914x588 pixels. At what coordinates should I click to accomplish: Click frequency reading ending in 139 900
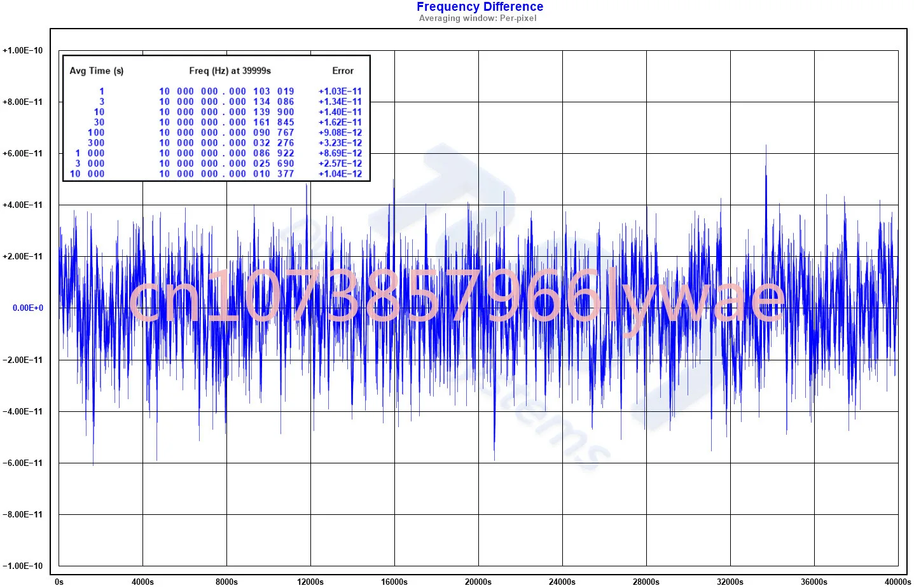[226, 112]
